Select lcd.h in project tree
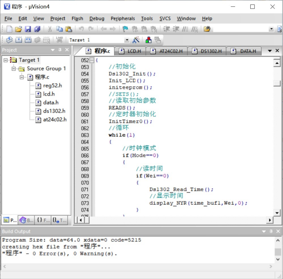Viewport: 283px width, 279px height. (x=45, y=94)
